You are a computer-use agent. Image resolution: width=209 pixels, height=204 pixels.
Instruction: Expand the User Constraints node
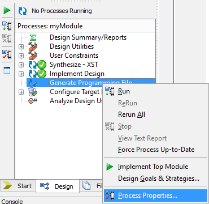(x=21, y=56)
